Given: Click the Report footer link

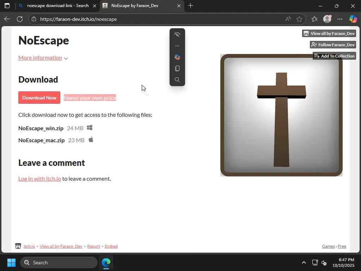Looking at the screenshot, I should tap(93, 246).
